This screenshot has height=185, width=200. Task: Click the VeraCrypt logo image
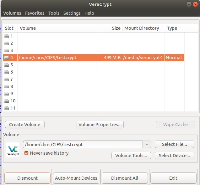tap(13, 150)
